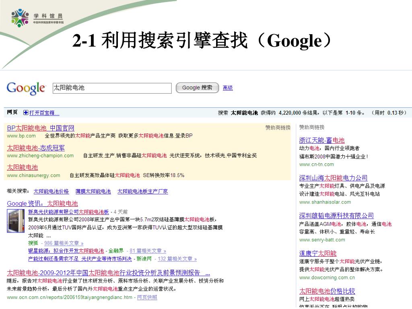The height and width of the screenshot is (309, 412).
Task: Open the 高级 advanced search link
Action: pyautogui.click(x=228, y=88)
